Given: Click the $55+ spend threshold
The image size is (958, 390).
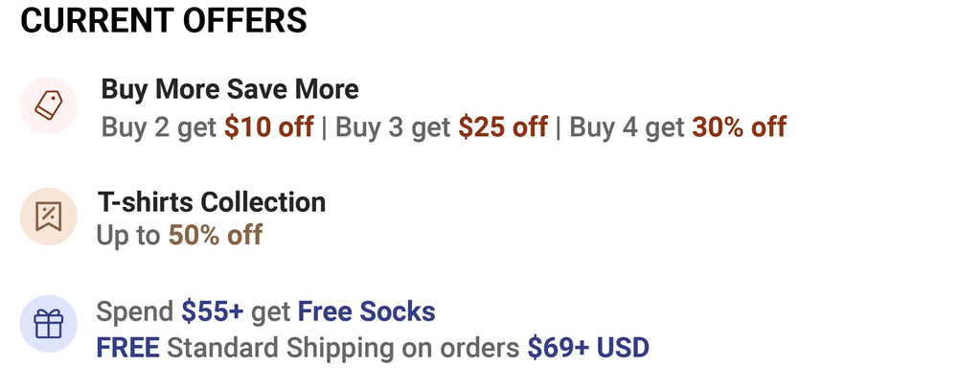Looking at the screenshot, I should coord(213,311).
